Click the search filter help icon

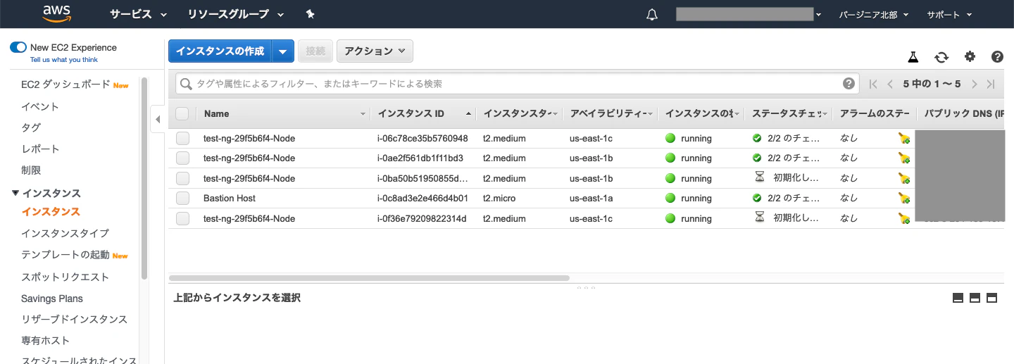(849, 83)
